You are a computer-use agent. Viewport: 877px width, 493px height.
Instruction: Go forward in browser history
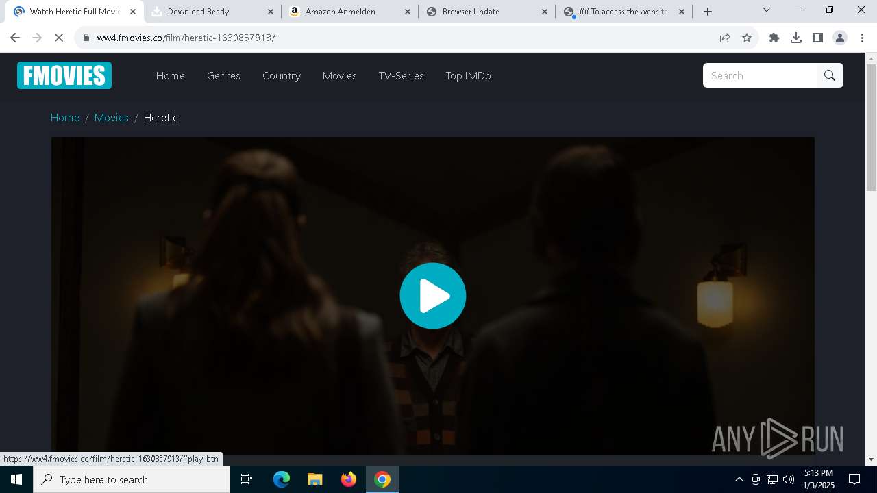(37, 38)
